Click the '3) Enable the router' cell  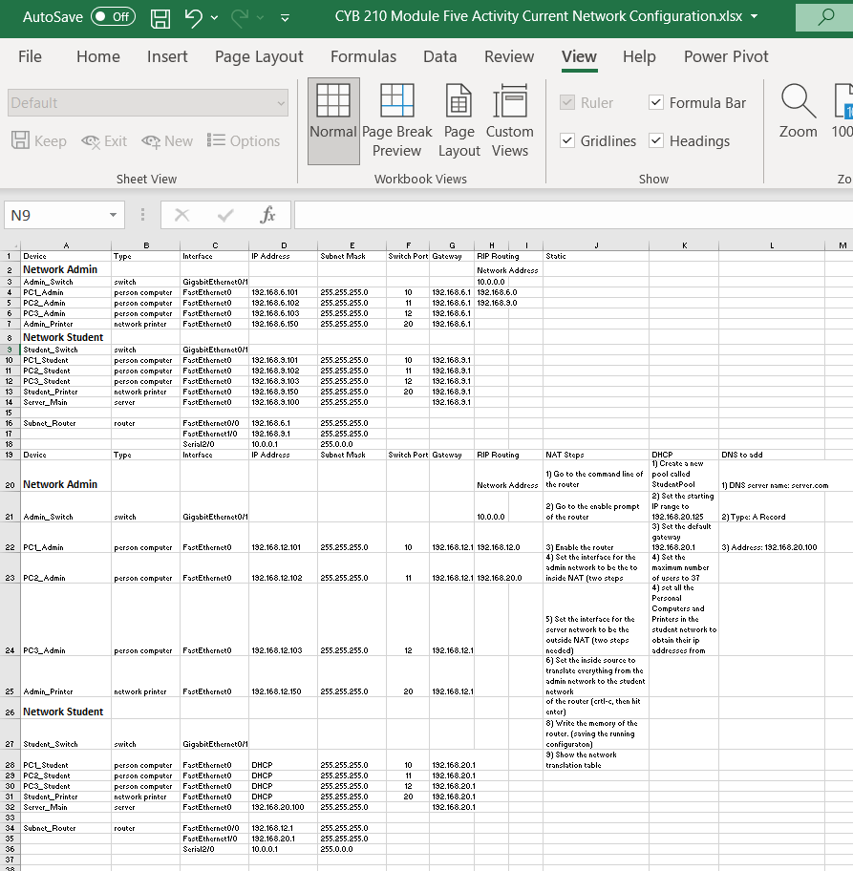[x=596, y=537]
